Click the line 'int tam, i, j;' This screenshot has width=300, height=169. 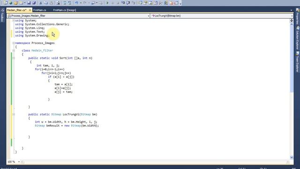48,66
